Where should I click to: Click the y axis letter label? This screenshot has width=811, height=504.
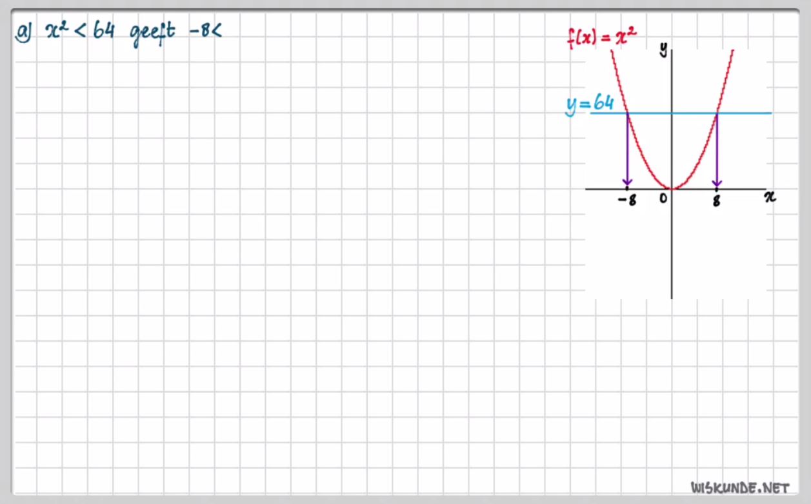663,49
